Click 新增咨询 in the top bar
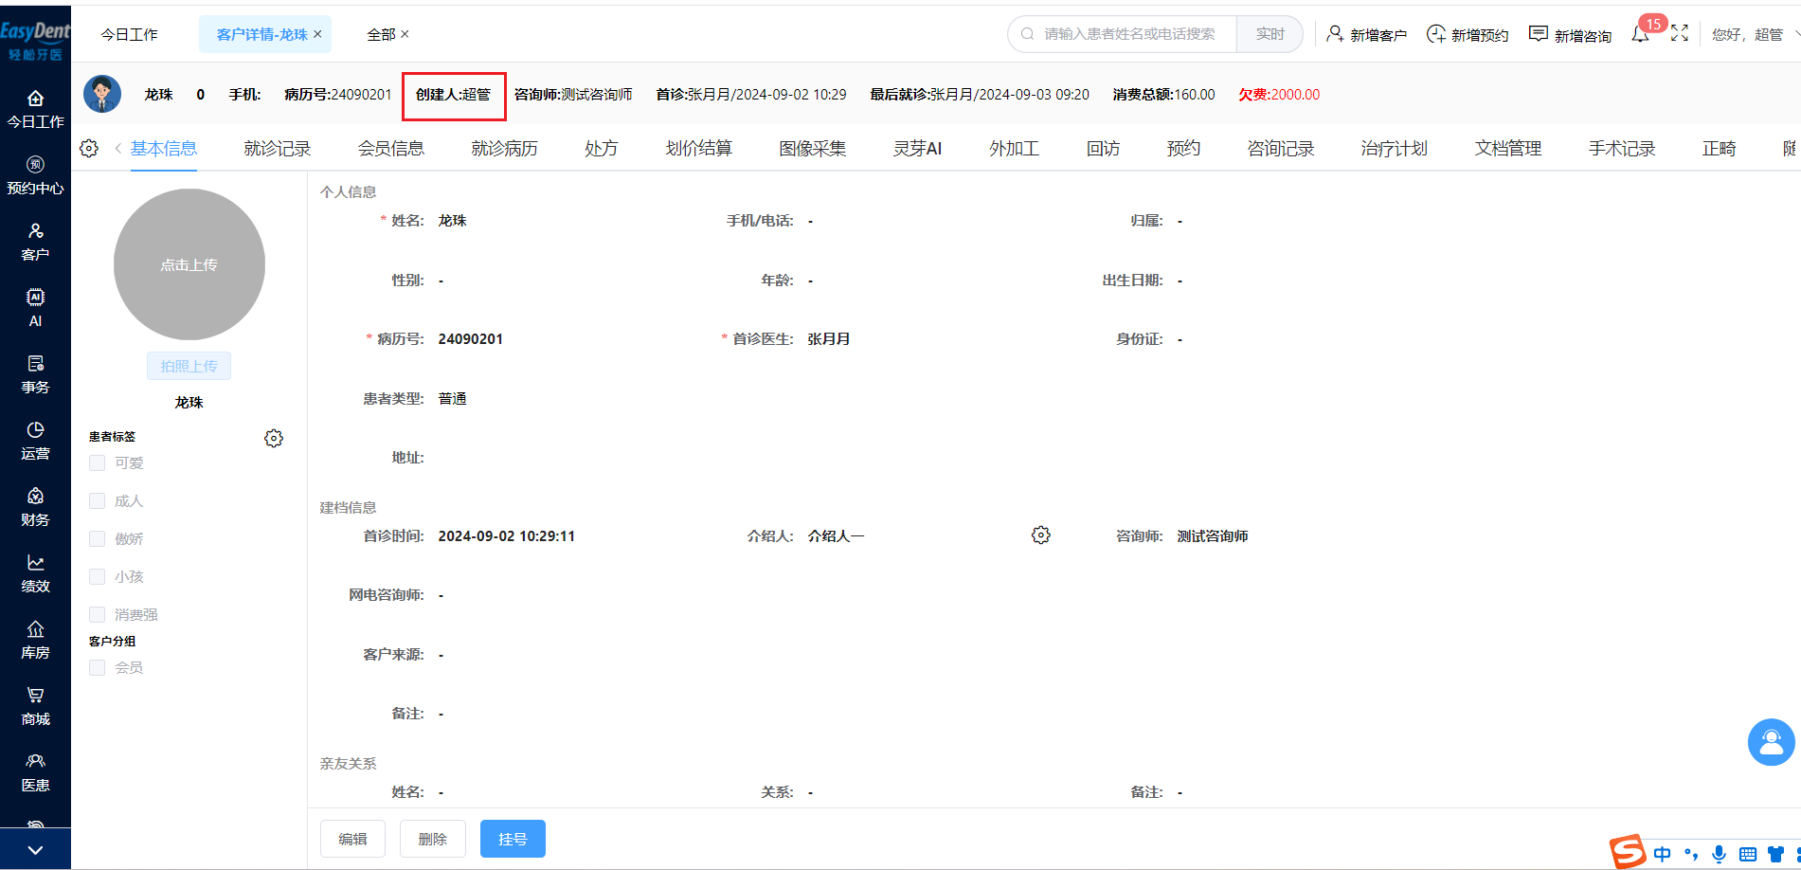The height and width of the screenshot is (870, 1801). pos(1570,34)
